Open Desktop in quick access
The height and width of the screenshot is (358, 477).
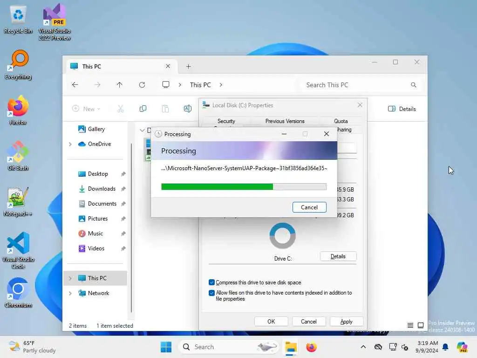click(x=98, y=174)
